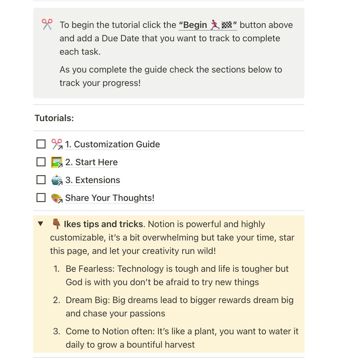Screen dimensions: 358x358
Task: Click the pointing-down hand emoji before Ikes tips
Action: (x=56, y=224)
